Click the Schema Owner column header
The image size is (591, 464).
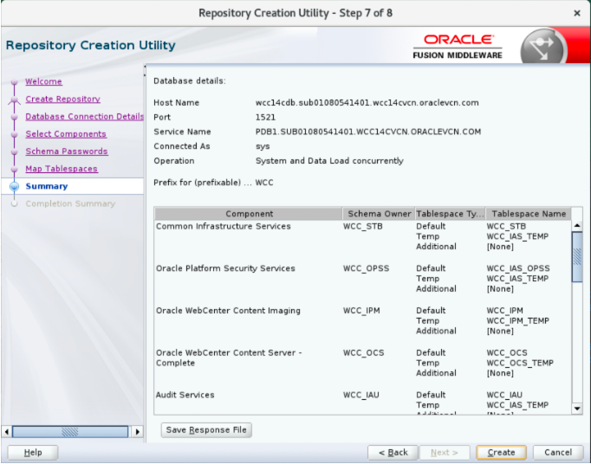[379, 214]
